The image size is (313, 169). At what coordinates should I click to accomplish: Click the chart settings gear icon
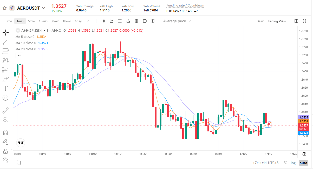(136, 21)
